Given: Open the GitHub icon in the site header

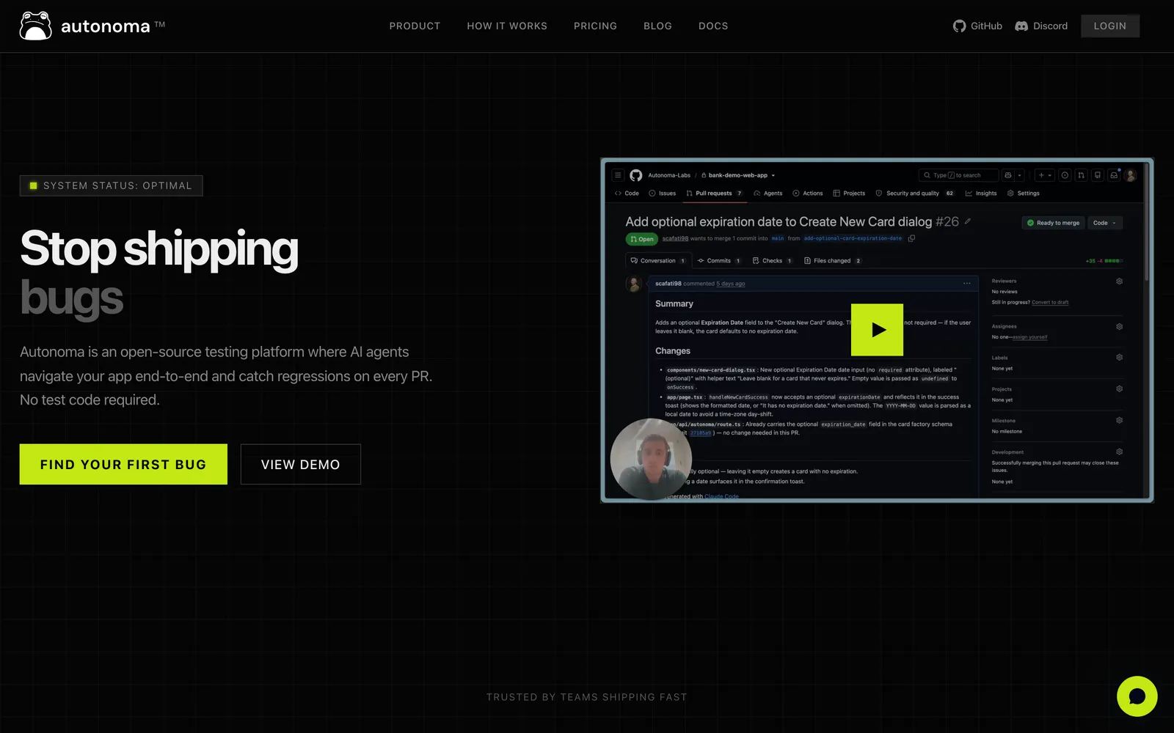Looking at the screenshot, I should click(x=959, y=26).
